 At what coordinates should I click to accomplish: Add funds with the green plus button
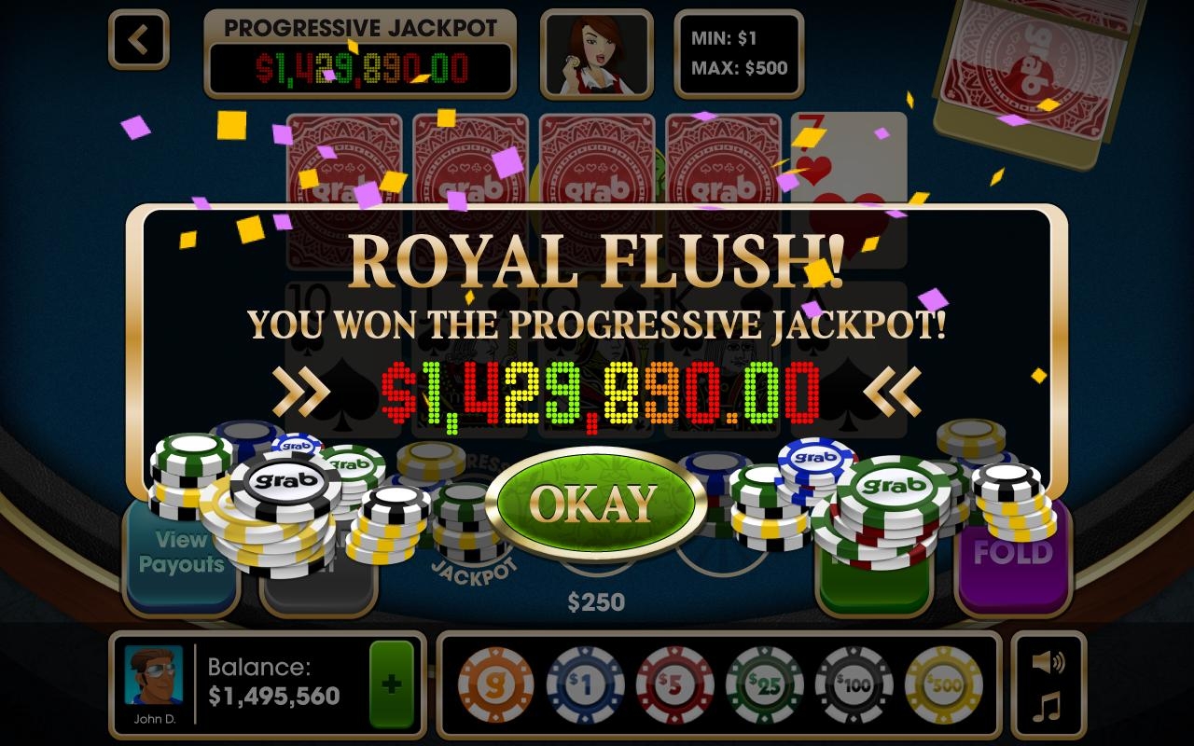coord(391,684)
